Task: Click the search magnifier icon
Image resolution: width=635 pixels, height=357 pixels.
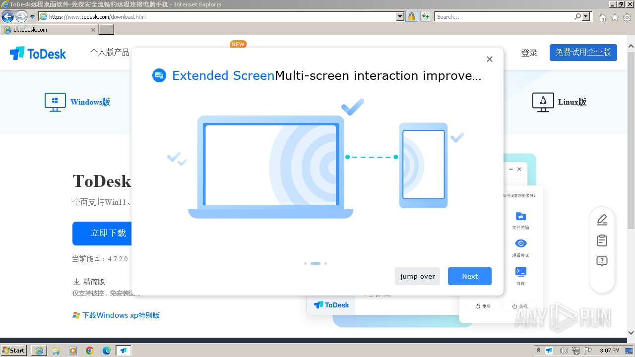Action: [577, 16]
